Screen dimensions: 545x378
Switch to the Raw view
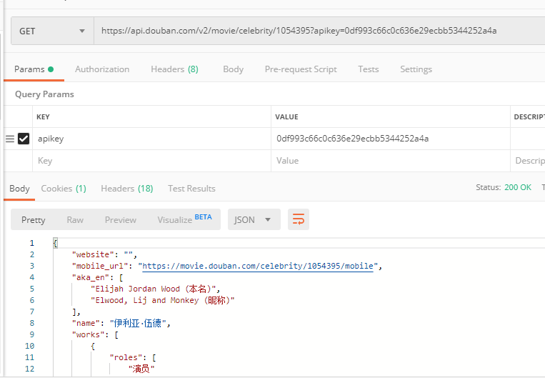75,220
